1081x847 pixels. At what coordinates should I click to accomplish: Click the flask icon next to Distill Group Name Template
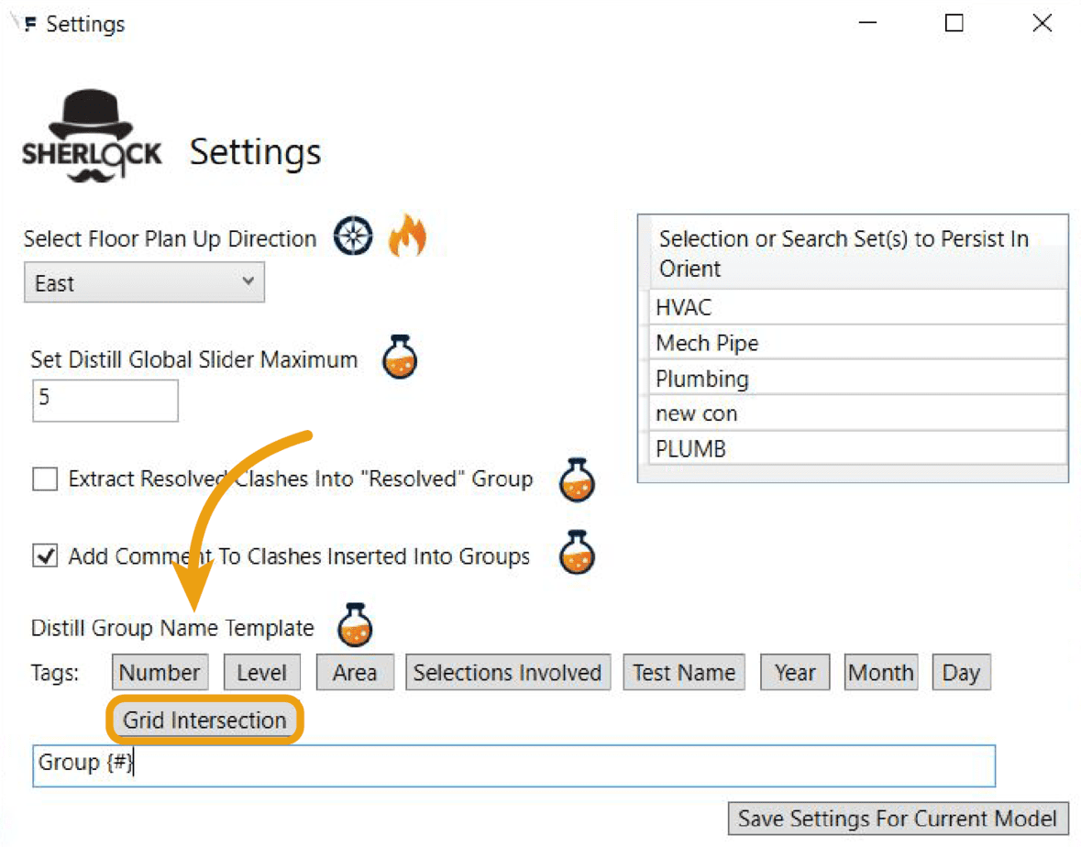tap(355, 625)
